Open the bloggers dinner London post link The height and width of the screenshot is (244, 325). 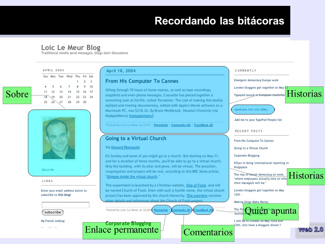[258, 223]
